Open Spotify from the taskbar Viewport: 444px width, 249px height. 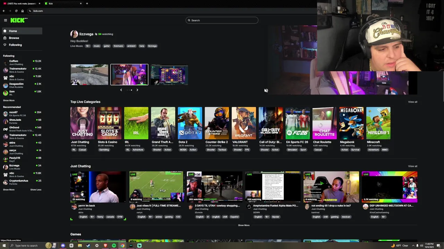[x=114, y=246]
